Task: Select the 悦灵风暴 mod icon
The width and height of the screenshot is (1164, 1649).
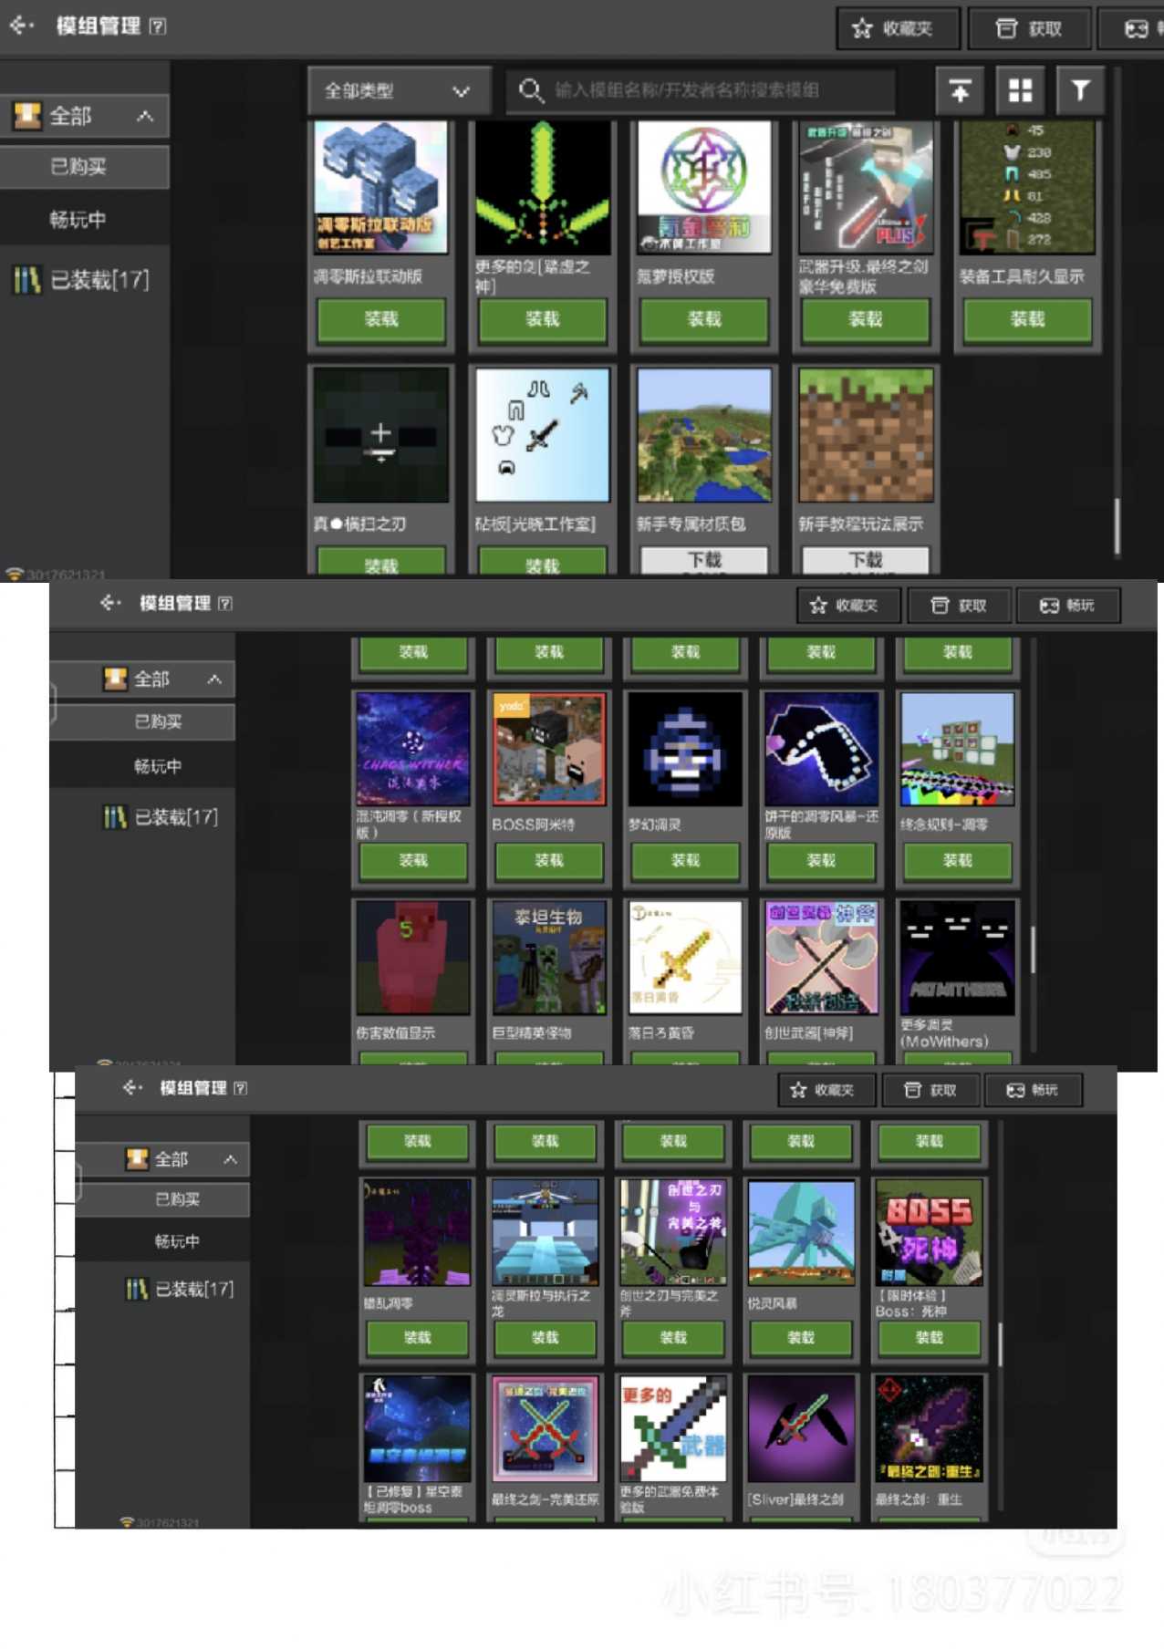Action: pyautogui.click(x=801, y=1232)
